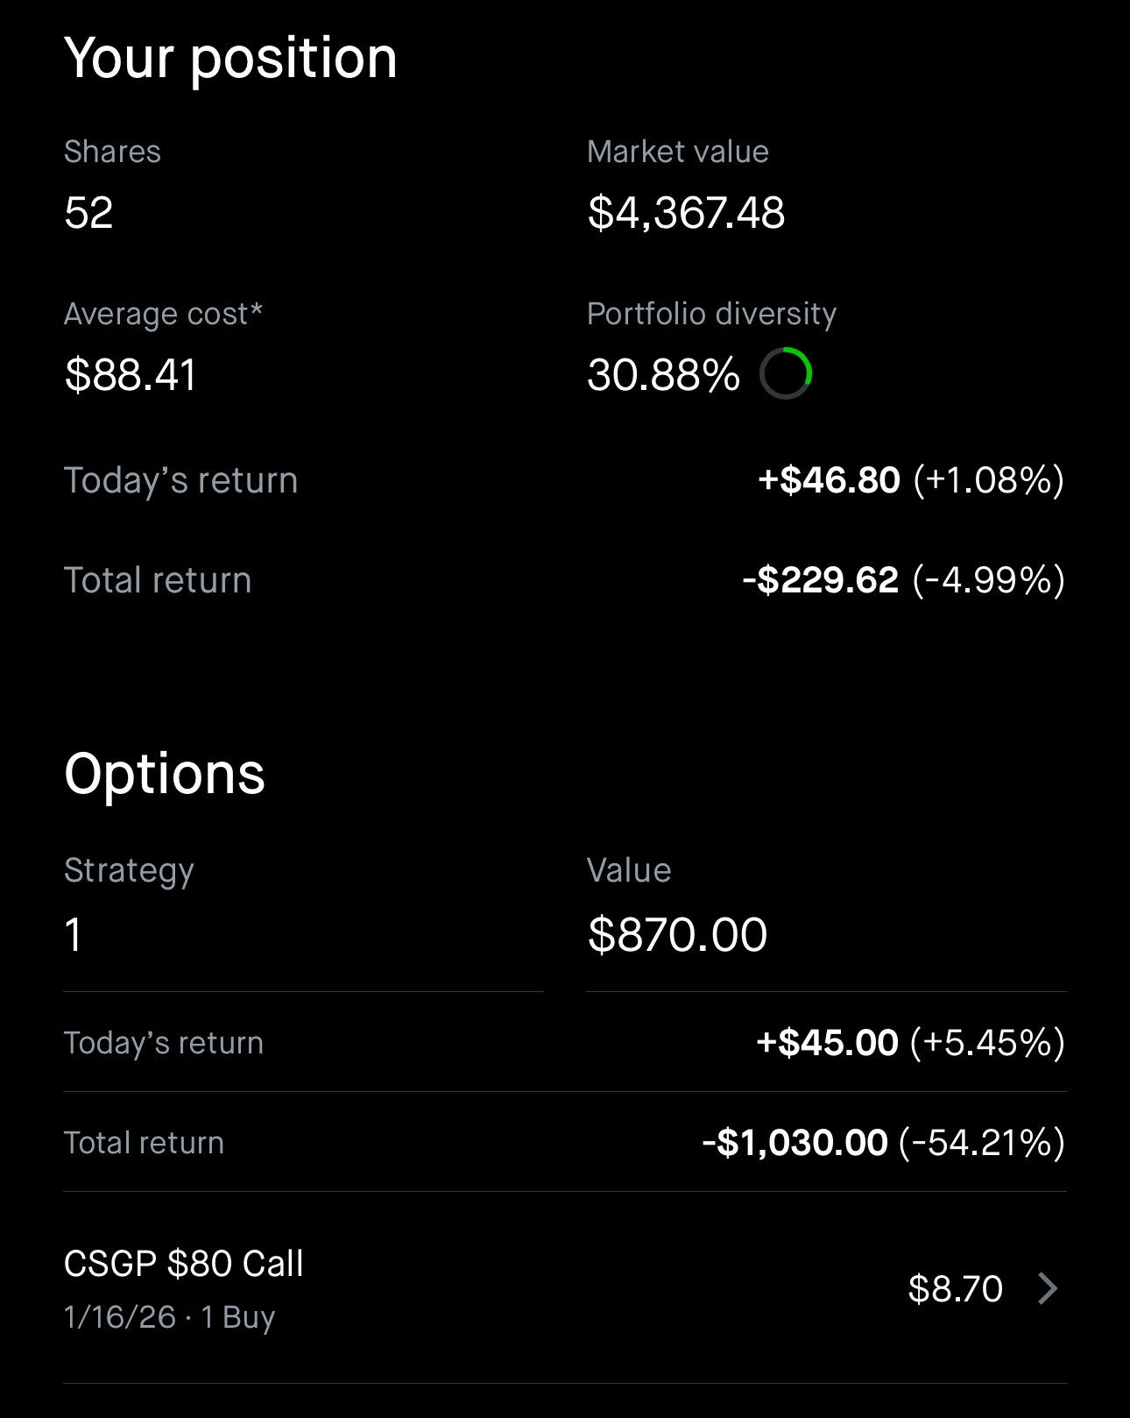Click the portfolio diversity ring icon
The width and height of the screenshot is (1130, 1418).
[786, 373]
